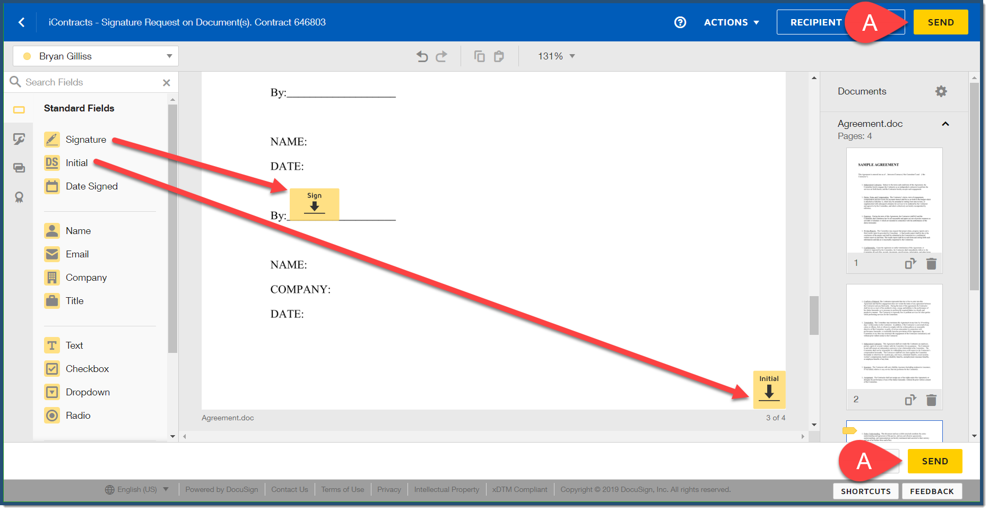The height and width of the screenshot is (510, 989).
Task: Pick the Company field icon
Action: 52,278
